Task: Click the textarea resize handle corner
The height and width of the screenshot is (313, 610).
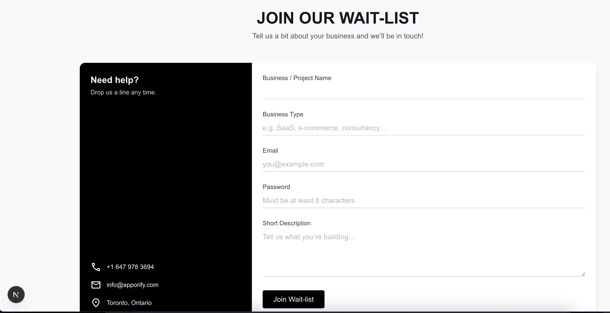Action: (583, 274)
